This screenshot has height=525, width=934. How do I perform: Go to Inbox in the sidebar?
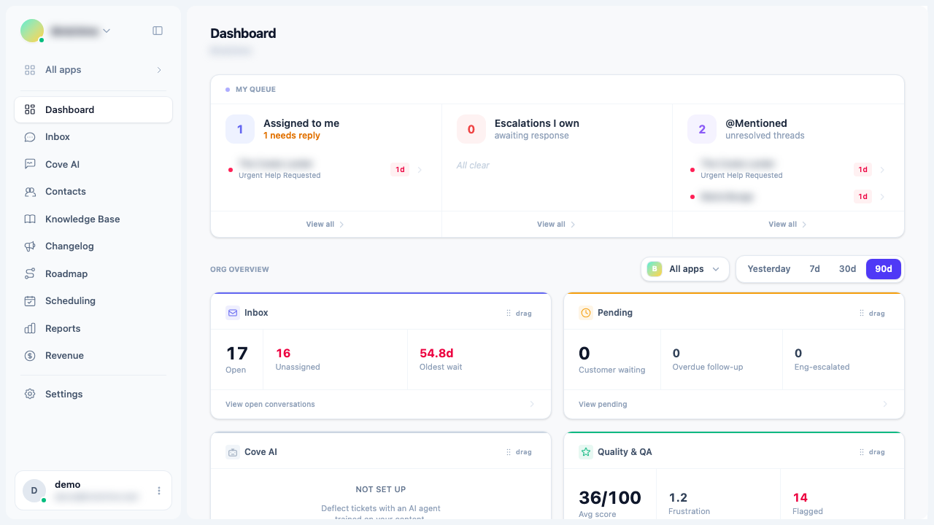tap(93, 137)
